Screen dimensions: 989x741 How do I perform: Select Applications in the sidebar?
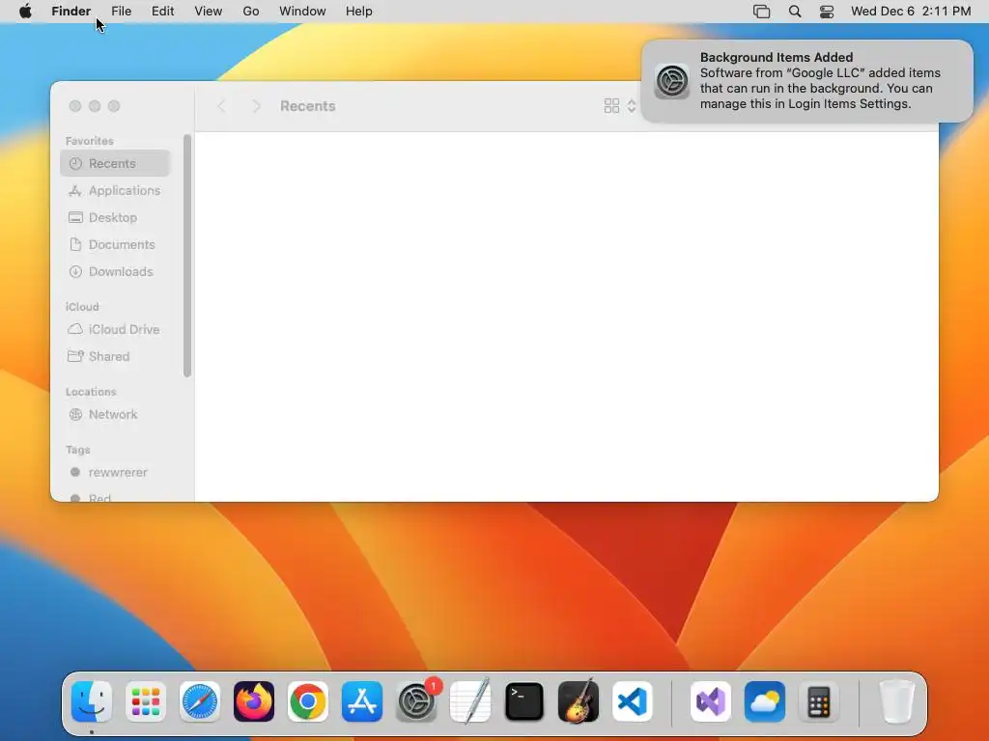(x=116, y=190)
